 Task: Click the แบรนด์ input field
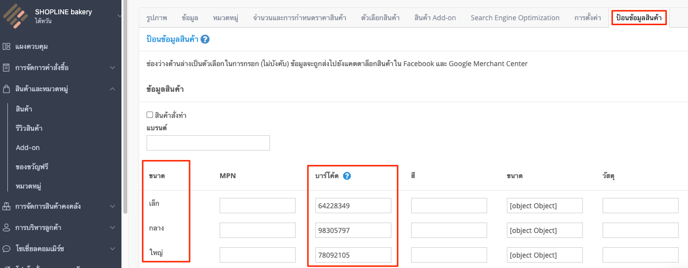point(208,143)
